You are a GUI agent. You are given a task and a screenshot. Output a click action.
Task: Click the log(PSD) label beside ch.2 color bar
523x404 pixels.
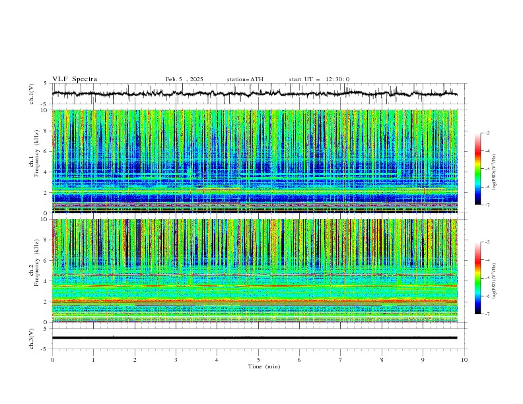point(495,281)
